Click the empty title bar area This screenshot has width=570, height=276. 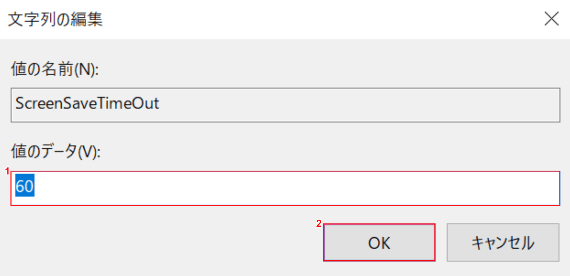[x=313, y=20]
